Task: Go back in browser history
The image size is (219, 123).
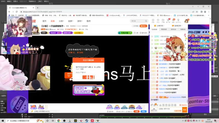Action: click(9, 12)
